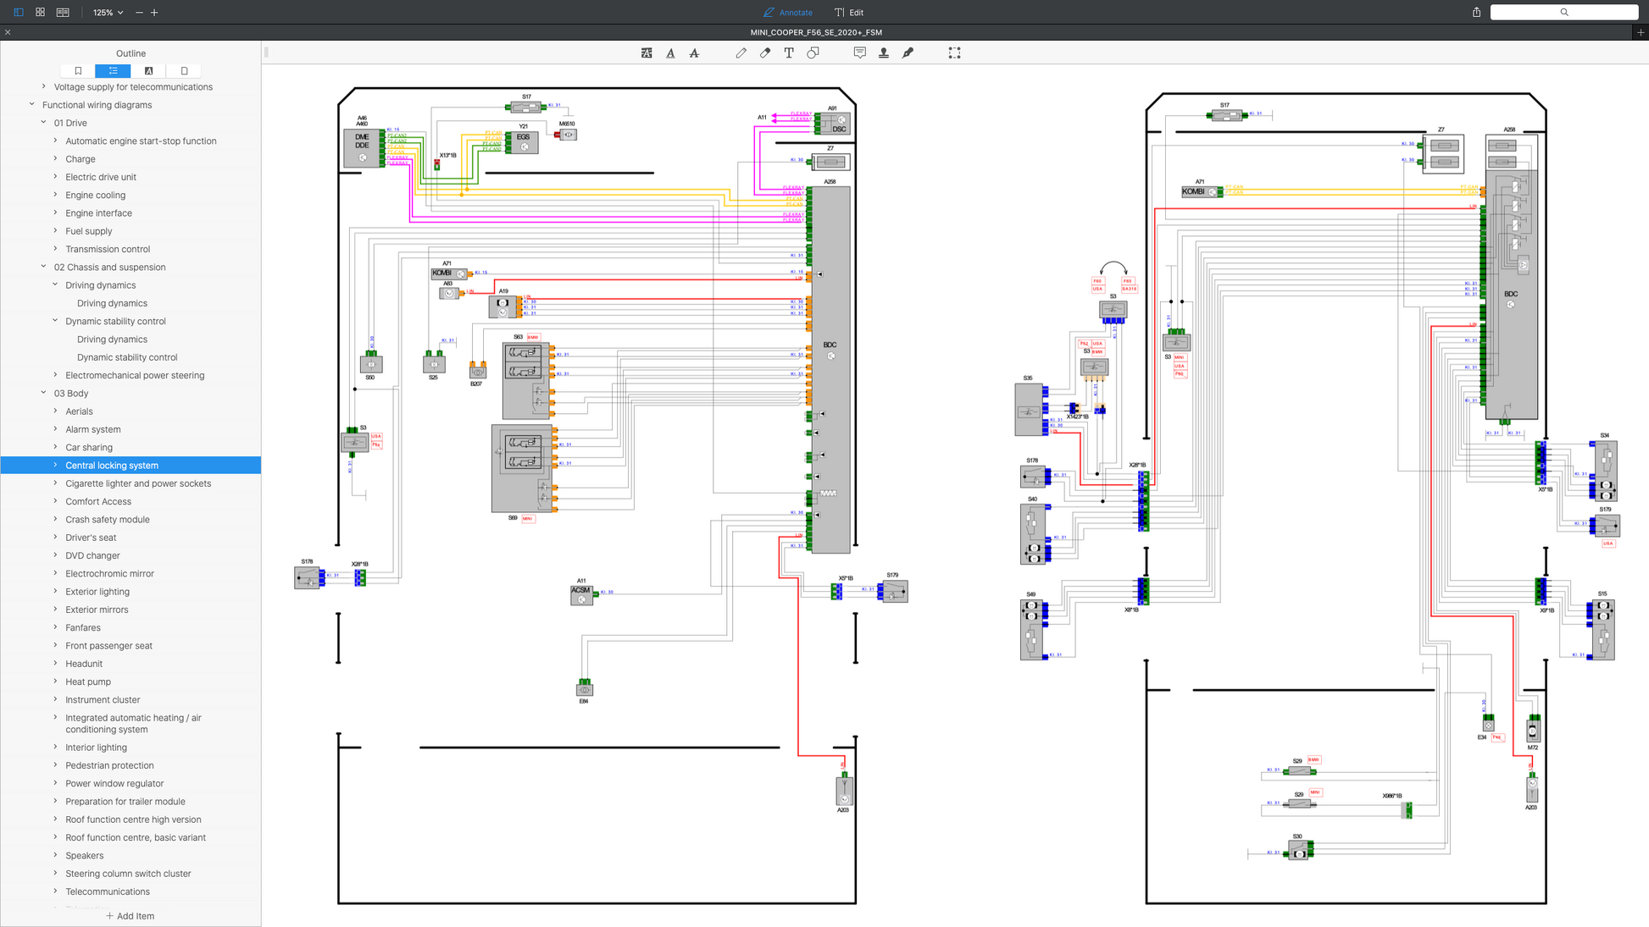
Task: Switch to Edit mode
Action: coord(849,13)
